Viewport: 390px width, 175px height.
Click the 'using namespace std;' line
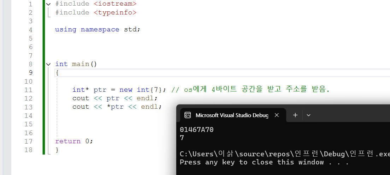(x=98, y=30)
